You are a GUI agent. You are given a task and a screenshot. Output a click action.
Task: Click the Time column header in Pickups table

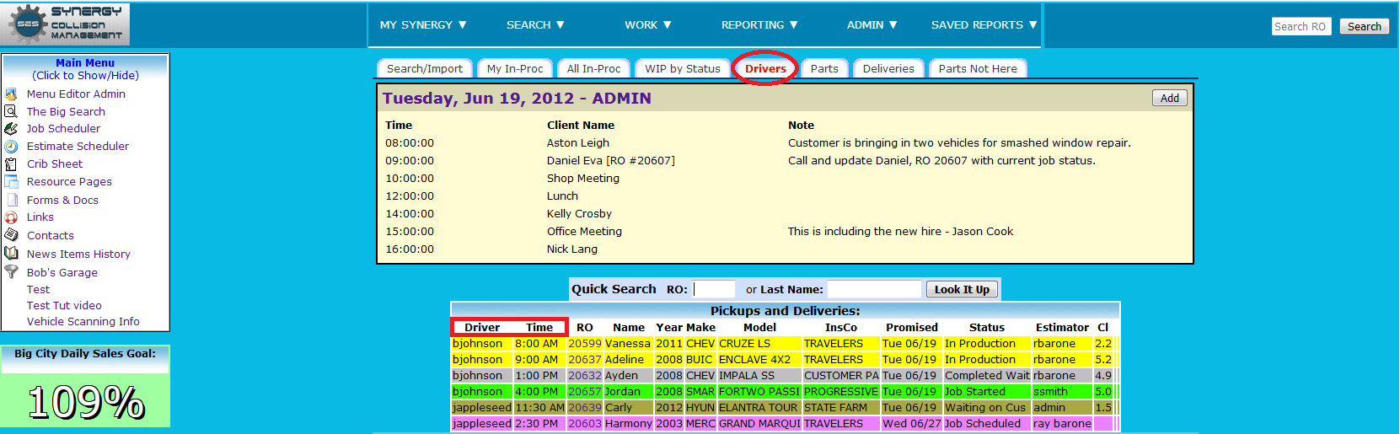tap(539, 328)
